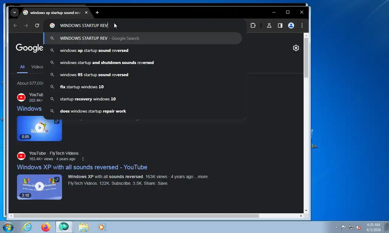
Task: Select the All search tab
Action: [x=22, y=67]
